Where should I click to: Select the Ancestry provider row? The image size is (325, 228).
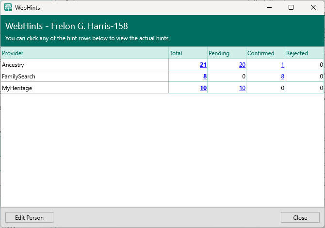pyautogui.click(x=14, y=64)
